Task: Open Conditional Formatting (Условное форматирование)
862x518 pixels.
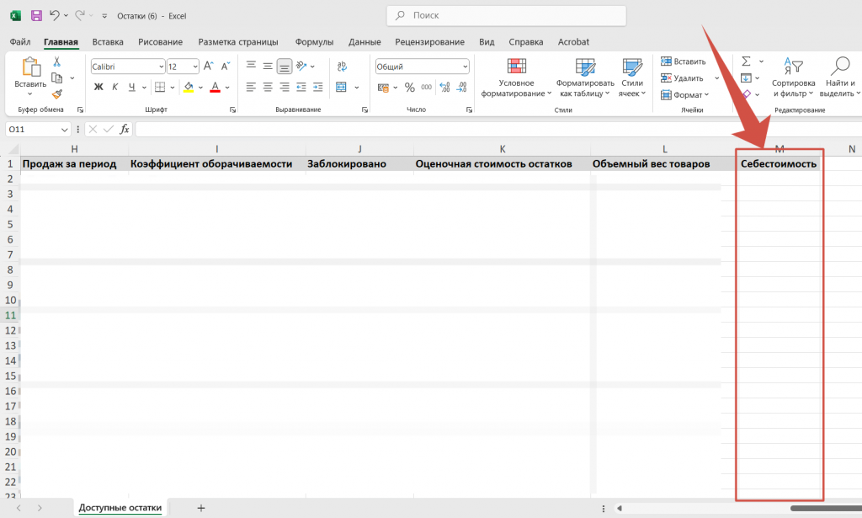Action: pyautogui.click(x=516, y=77)
